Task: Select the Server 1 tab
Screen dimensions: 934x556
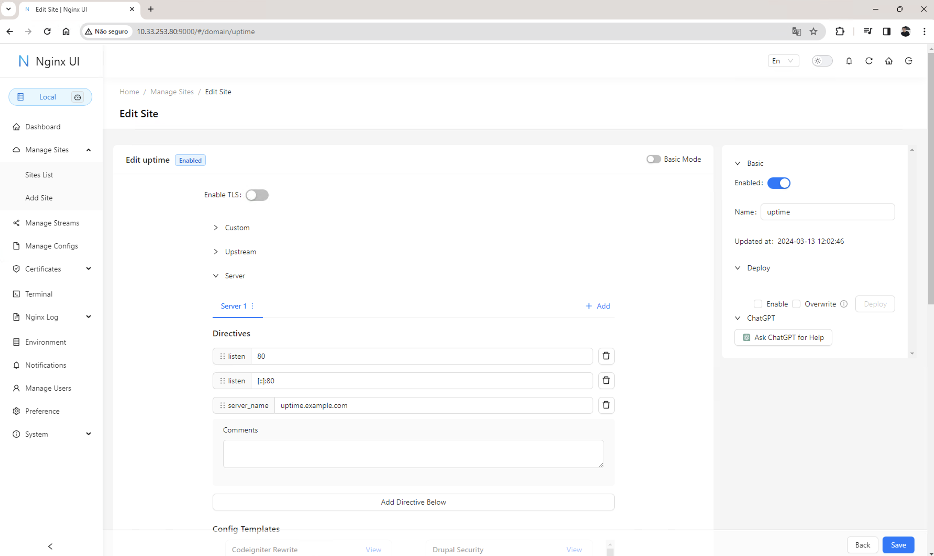Action: pyautogui.click(x=233, y=306)
